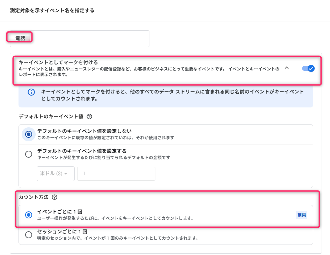
Task: Click the カウント方法 section label
Action: [34, 197]
